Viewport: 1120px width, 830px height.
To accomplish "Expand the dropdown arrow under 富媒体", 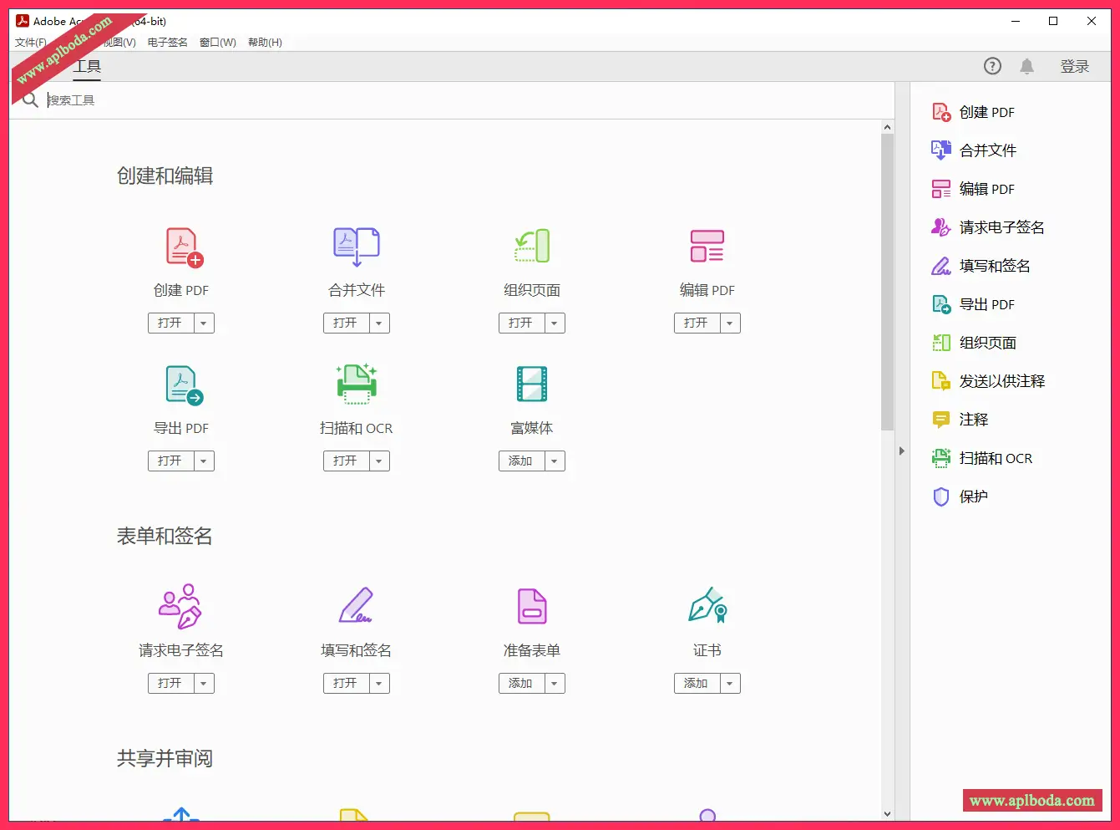I will click(555, 461).
